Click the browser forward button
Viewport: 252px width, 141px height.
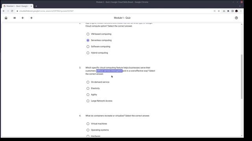(8, 11)
